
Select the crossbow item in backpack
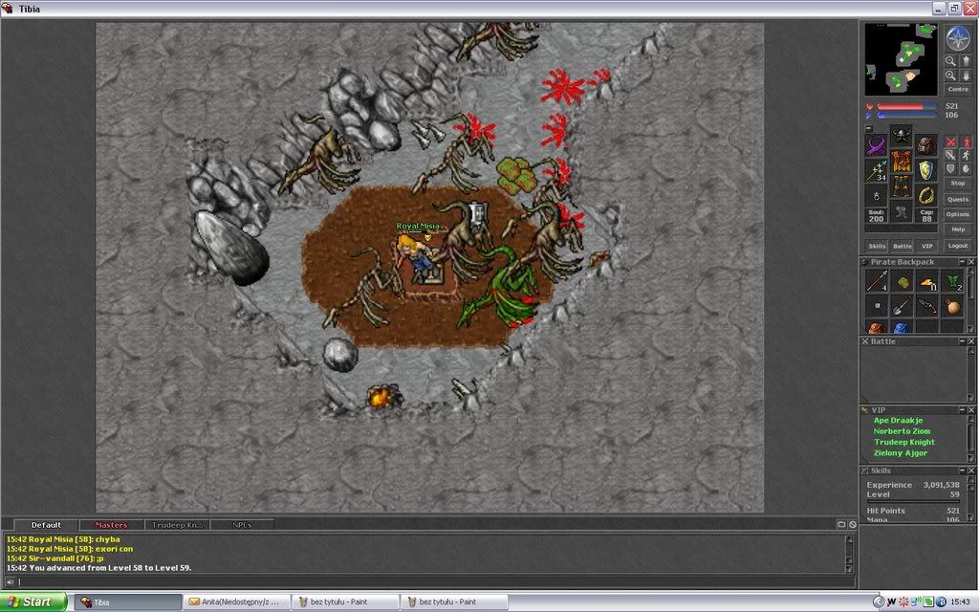(x=927, y=307)
